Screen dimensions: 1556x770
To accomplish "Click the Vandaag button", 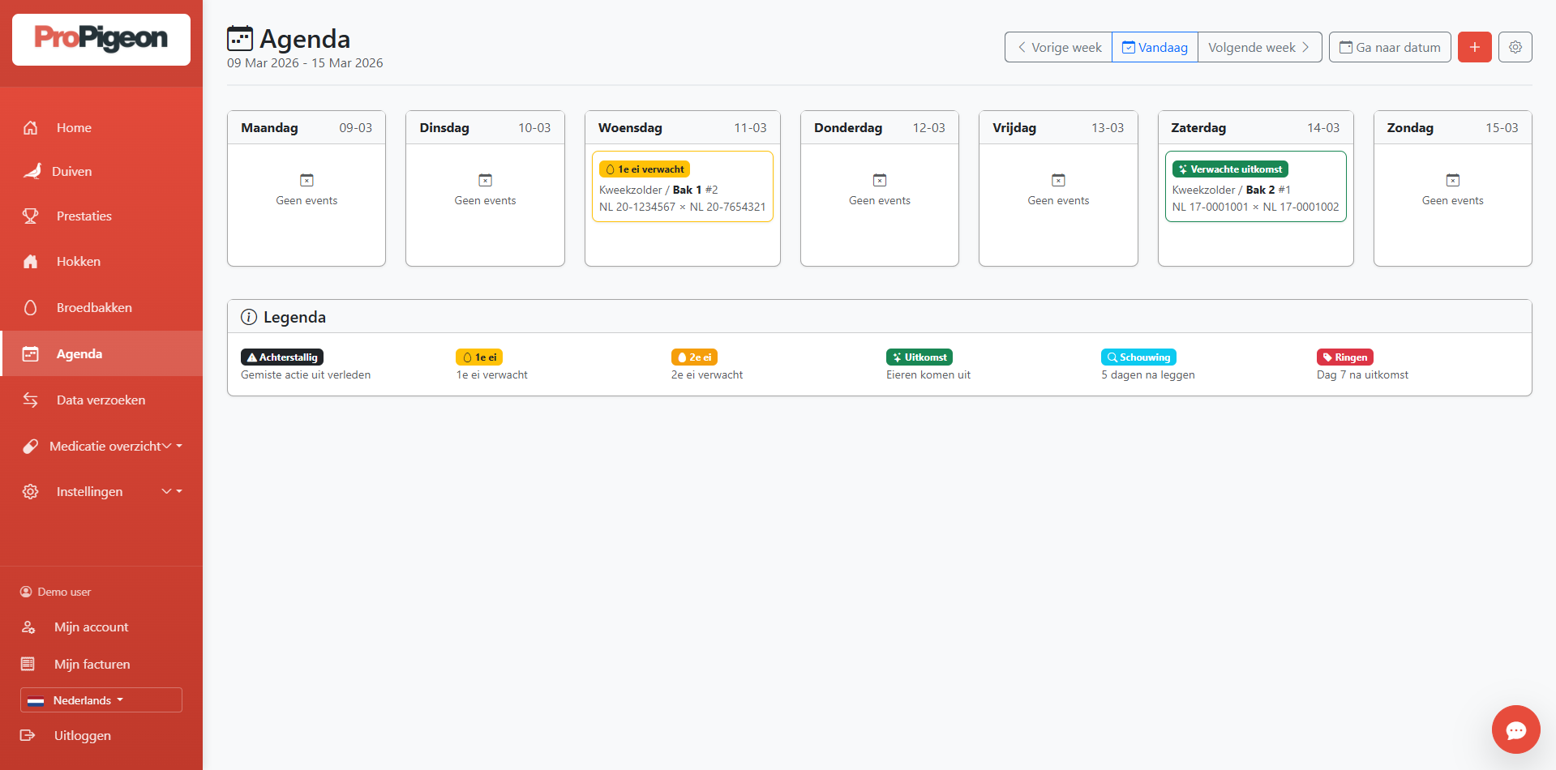I will tap(1155, 47).
